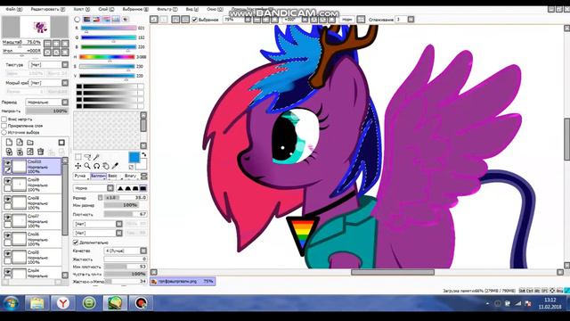Screen dimensions: 570x321
Task: Click the canvas horizontal scrollbar thumb
Action: [393, 272]
